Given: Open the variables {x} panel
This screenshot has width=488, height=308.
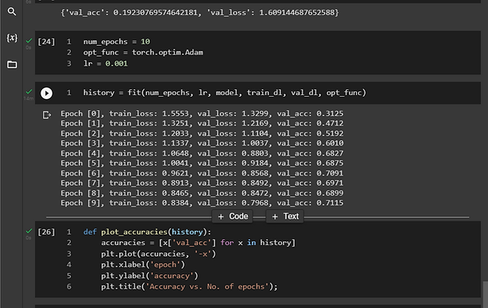Looking at the screenshot, I should click(x=12, y=38).
